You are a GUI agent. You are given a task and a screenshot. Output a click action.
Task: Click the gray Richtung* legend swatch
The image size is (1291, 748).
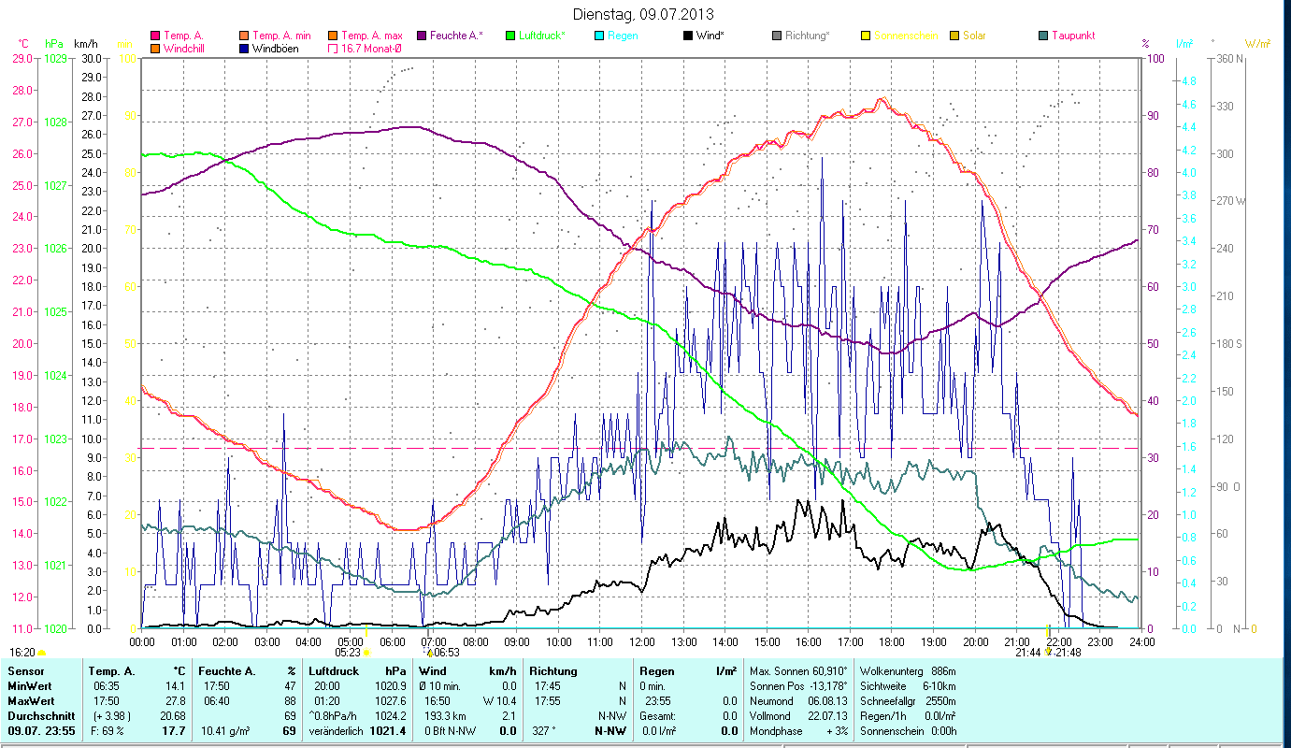[x=777, y=36]
